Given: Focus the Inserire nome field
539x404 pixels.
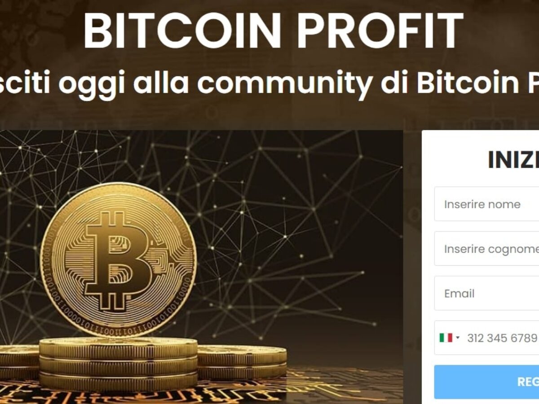Looking at the screenshot, I should click(x=486, y=204).
